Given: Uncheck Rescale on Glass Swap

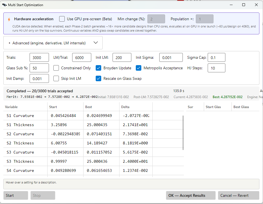Looking at the screenshot, I should [98, 78].
